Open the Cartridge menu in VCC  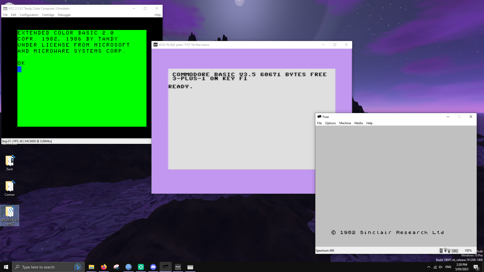point(48,15)
